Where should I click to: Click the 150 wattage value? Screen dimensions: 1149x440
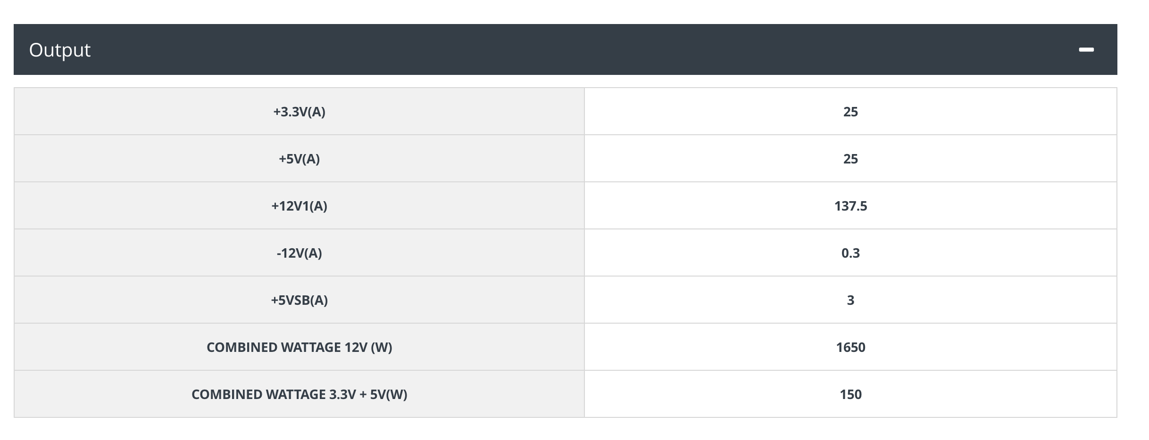point(850,394)
